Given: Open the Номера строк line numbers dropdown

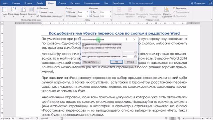Looking at the screenshot, I should click(x=46, y=12).
